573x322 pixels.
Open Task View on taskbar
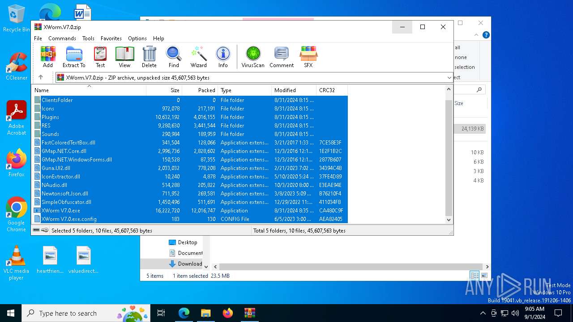click(161, 313)
